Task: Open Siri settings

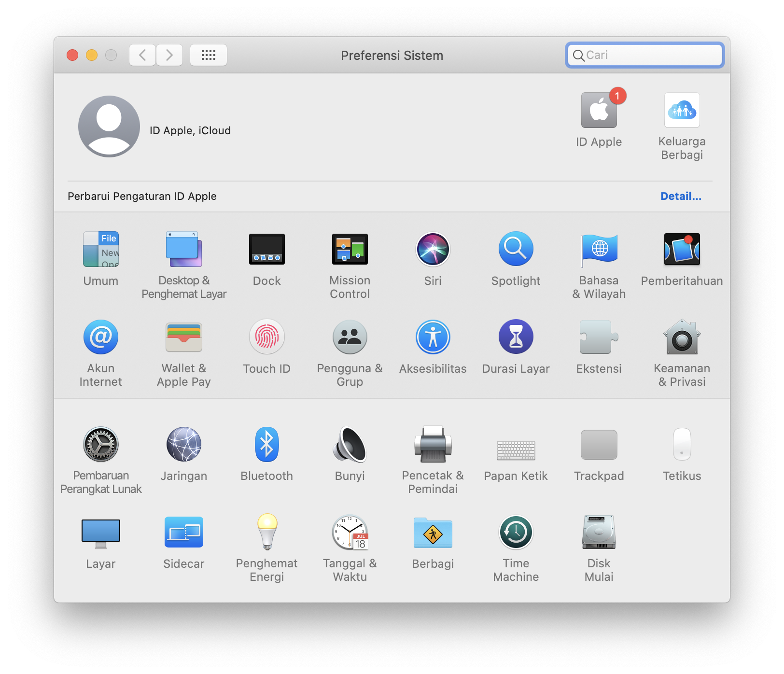Action: click(433, 250)
